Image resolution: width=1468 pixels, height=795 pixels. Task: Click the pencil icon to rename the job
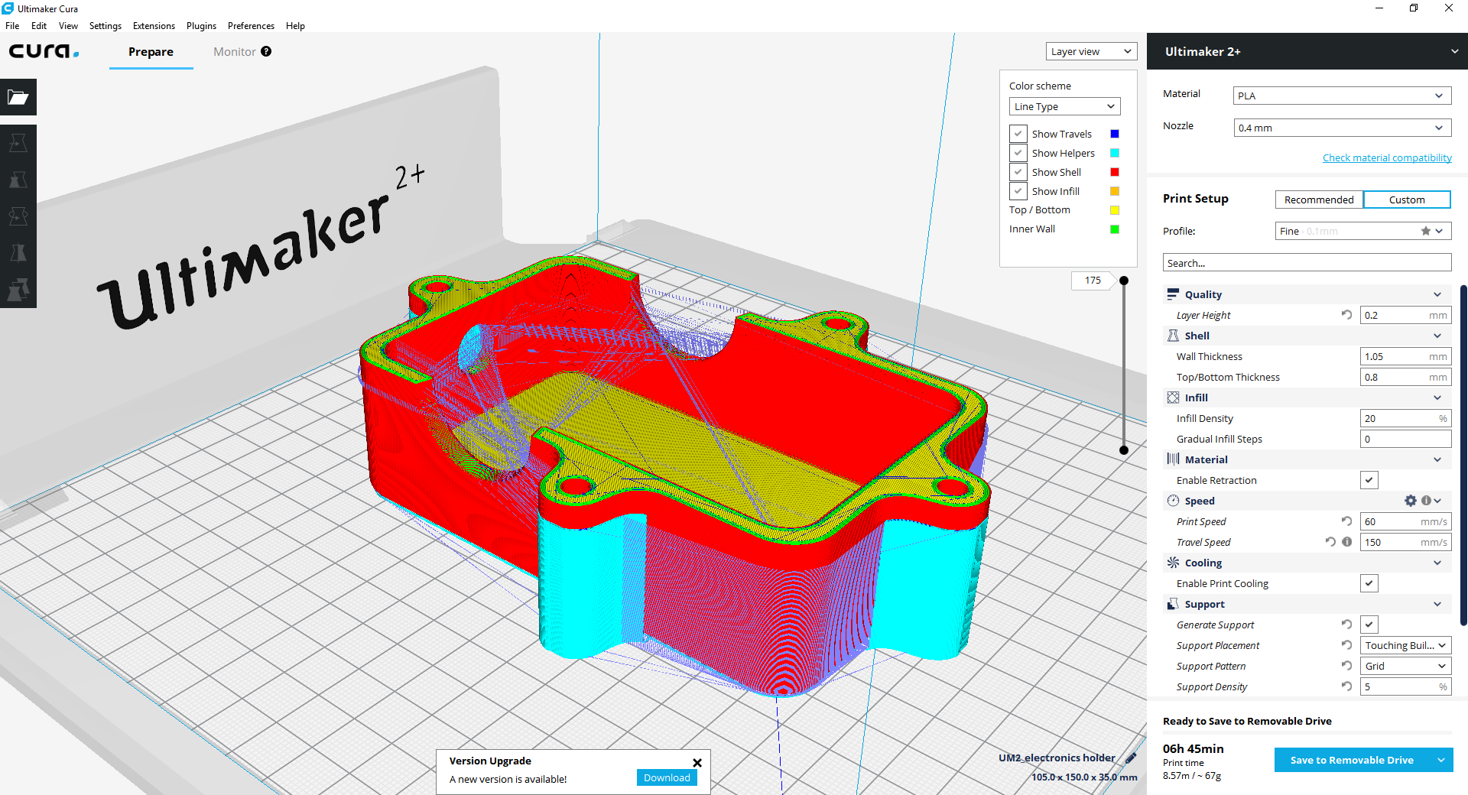coord(1131,758)
